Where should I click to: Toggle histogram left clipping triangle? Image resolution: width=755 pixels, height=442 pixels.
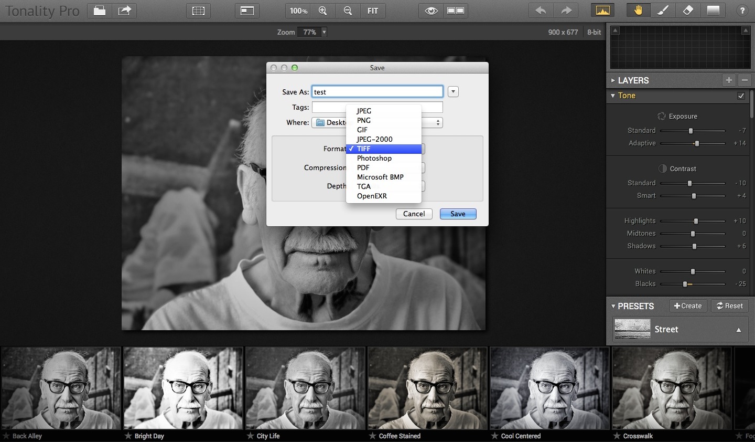click(x=616, y=30)
